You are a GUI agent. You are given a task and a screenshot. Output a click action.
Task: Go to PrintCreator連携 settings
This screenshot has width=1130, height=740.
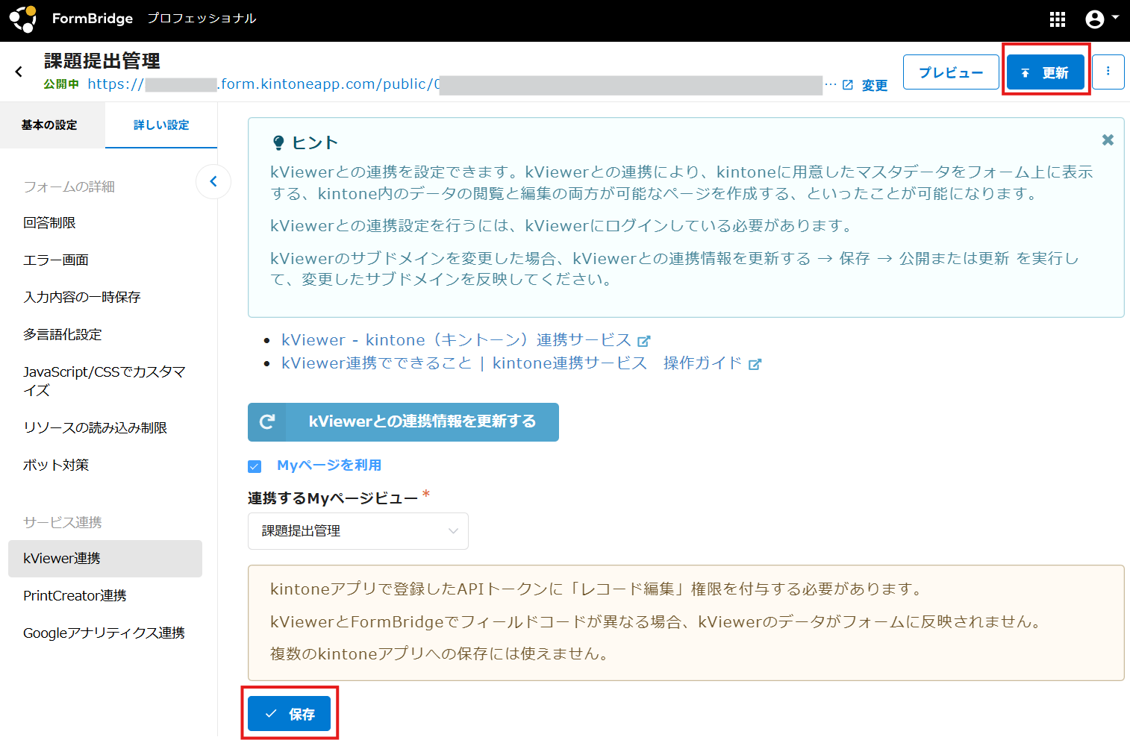(x=75, y=595)
